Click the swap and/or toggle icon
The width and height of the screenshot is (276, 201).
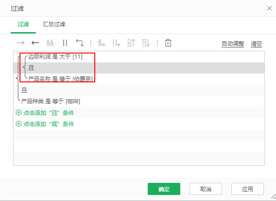coord(80,43)
